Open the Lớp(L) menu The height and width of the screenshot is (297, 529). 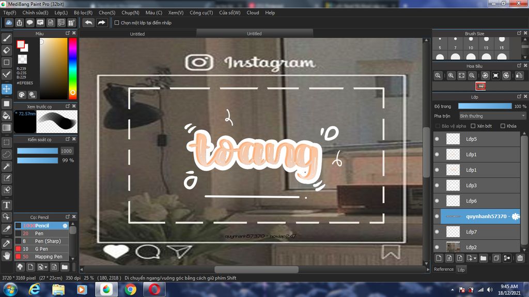[61, 12]
